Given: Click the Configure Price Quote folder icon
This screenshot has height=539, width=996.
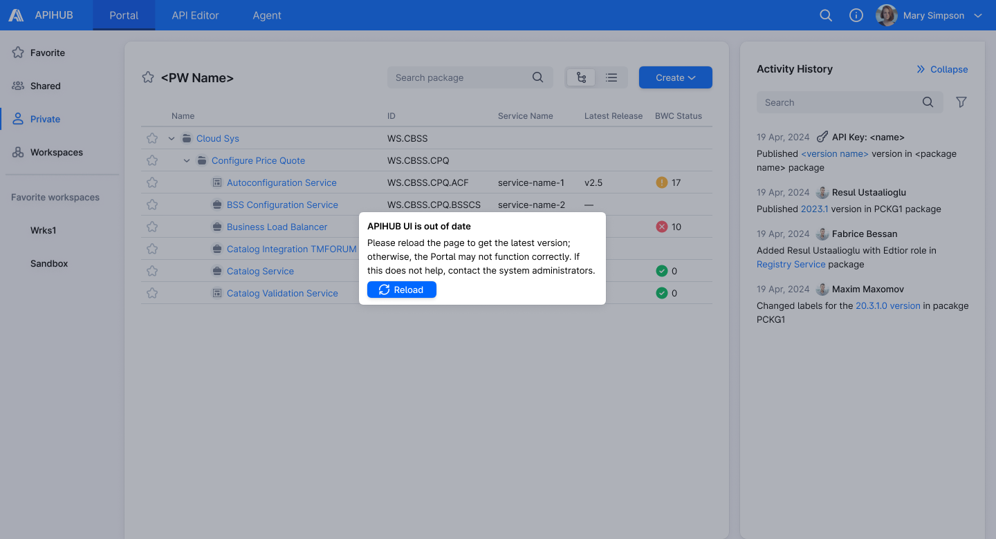Looking at the screenshot, I should (202, 160).
